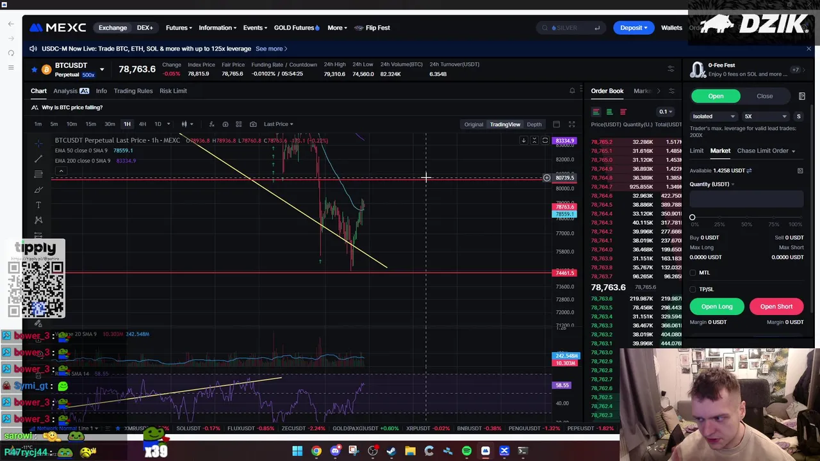Open the Last Price dropdown
Viewport: 820px width, 461px height.
pyautogui.click(x=278, y=124)
